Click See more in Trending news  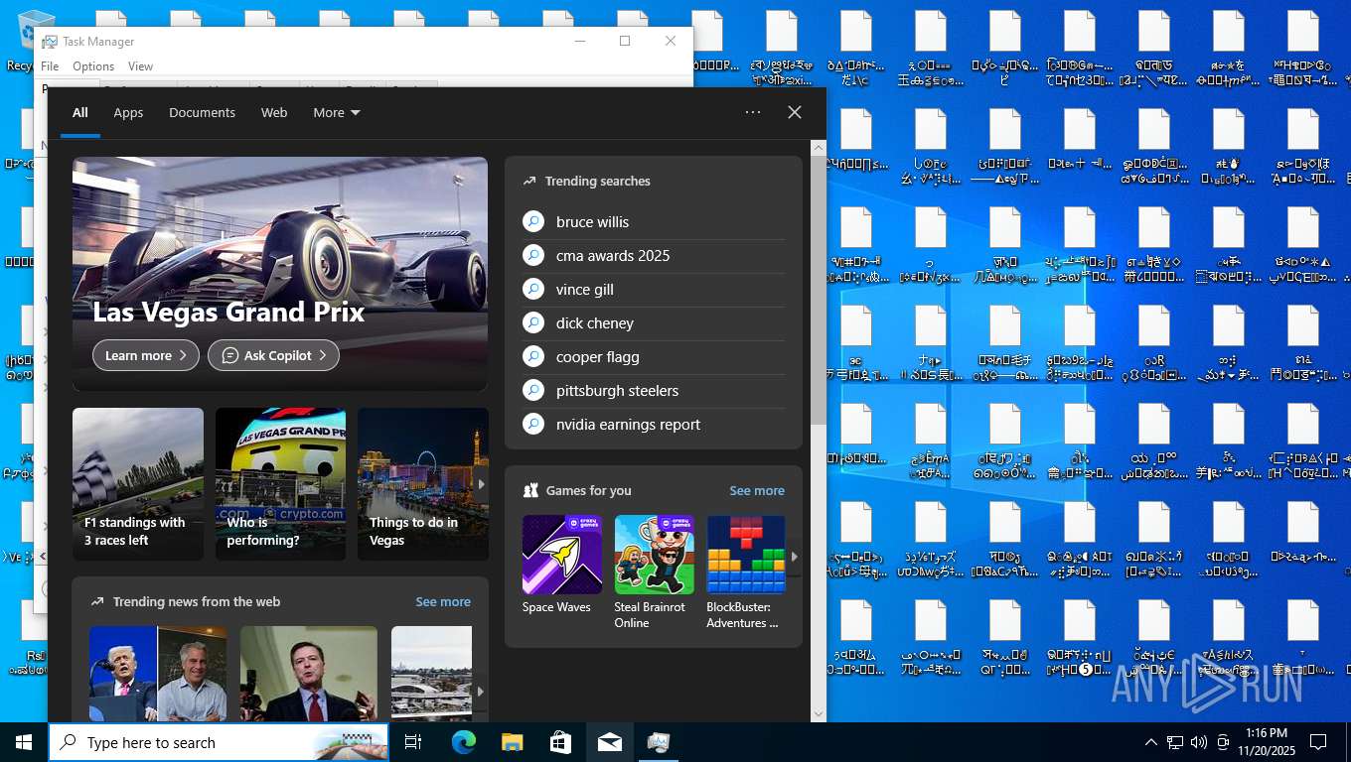443,602
